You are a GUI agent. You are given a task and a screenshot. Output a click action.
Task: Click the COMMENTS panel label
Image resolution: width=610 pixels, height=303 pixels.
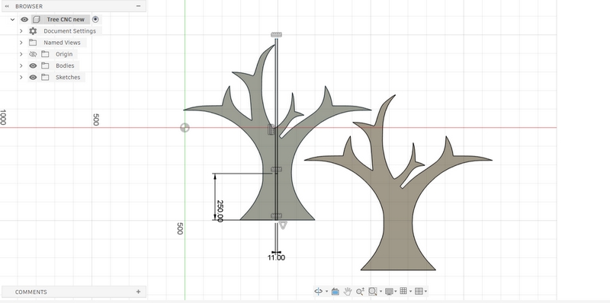point(31,292)
